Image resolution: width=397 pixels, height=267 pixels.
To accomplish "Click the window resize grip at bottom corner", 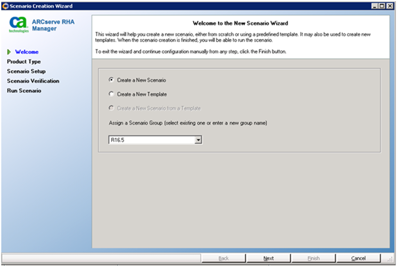I will 390,259.
